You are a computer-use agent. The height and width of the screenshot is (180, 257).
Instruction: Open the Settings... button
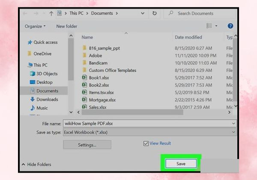tap(87, 145)
